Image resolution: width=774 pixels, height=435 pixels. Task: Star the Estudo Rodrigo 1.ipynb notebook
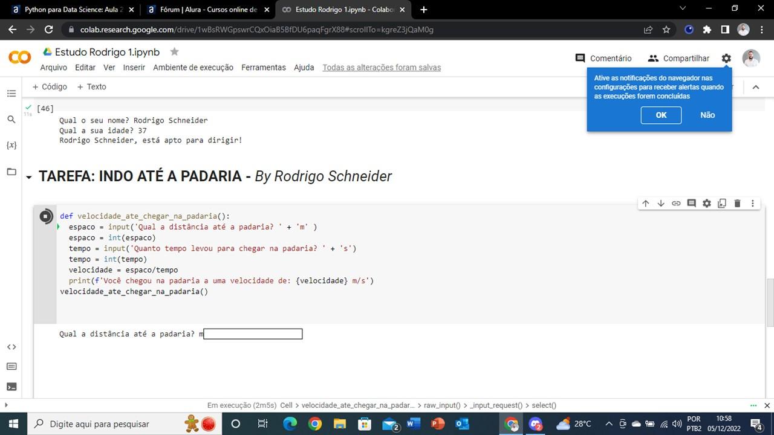point(175,51)
